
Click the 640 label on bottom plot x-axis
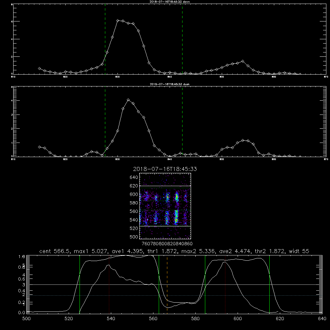coord(322,319)
